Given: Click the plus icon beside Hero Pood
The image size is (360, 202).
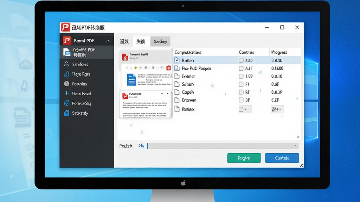Looking at the screenshot, I should tap(66, 93).
